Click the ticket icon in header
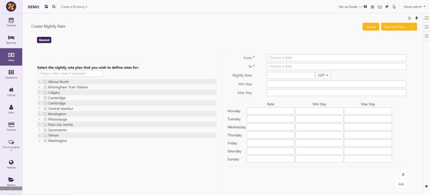This screenshot has width=430, height=195. [387, 7]
